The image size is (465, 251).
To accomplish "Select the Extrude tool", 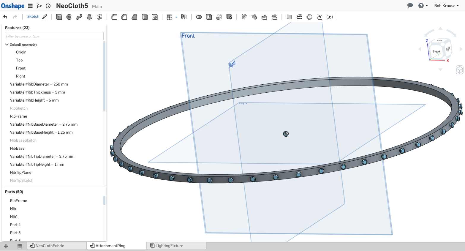I will pyautogui.click(x=59, y=17).
